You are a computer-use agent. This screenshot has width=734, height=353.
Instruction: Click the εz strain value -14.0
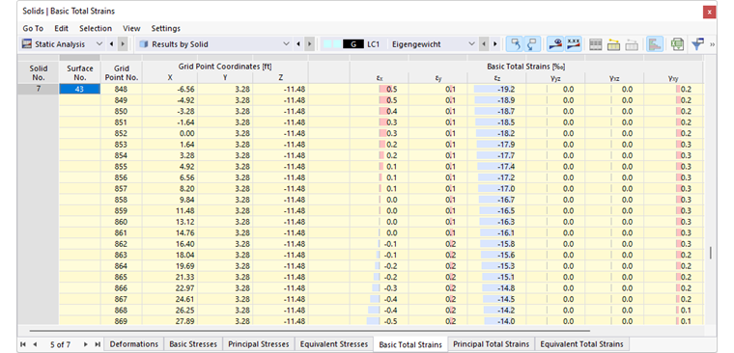coord(496,321)
